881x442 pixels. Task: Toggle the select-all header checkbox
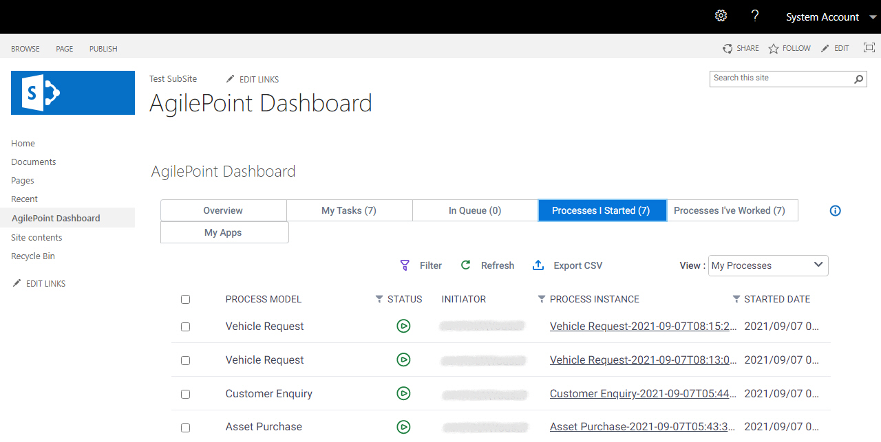(185, 299)
